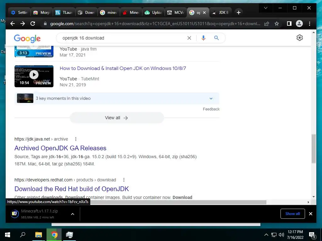Screen dimensions: 322x241
Task: Close the active Google search tab
Action: pyautogui.click(x=204, y=13)
